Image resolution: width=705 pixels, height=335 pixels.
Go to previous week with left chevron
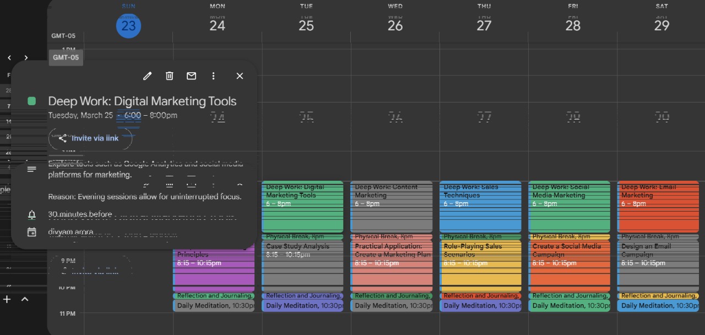click(9, 57)
